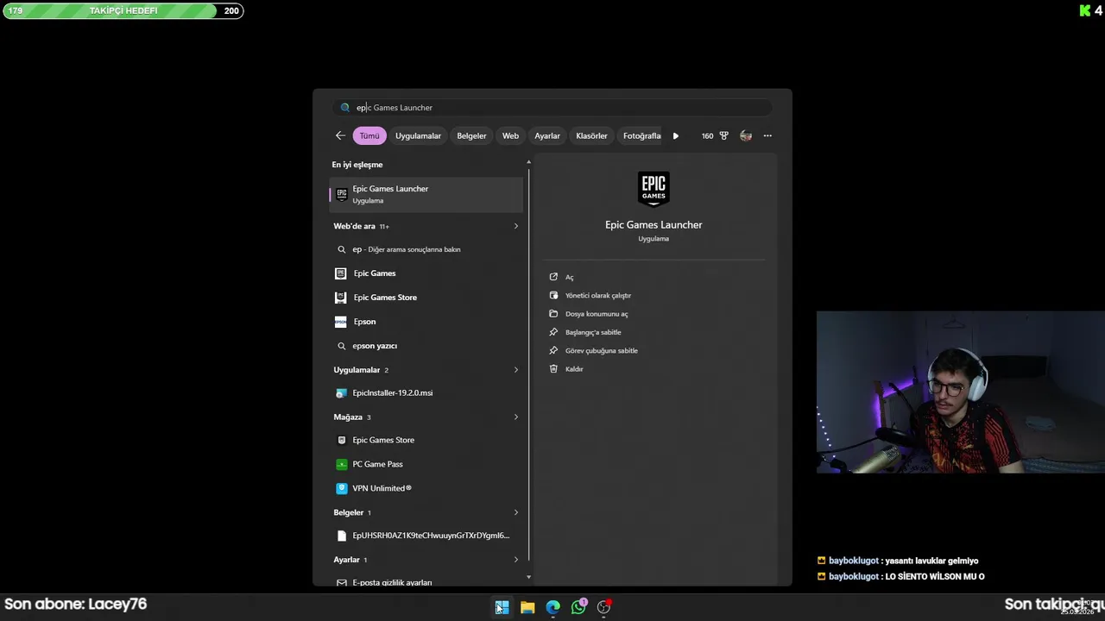The image size is (1105, 621).
Task: Click the VPN Unlimited store icon
Action: tap(341, 488)
